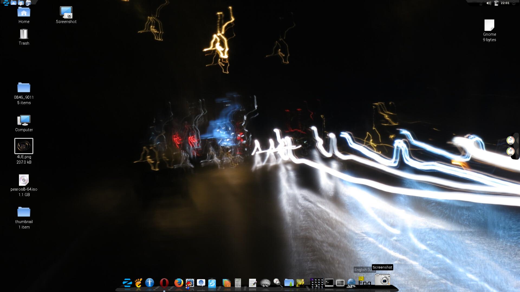Click the workspace switcher in the dock
520x292 pixels.
pos(316,283)
